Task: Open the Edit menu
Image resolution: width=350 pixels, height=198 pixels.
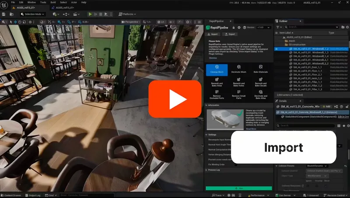Action: tap(21, 2)
